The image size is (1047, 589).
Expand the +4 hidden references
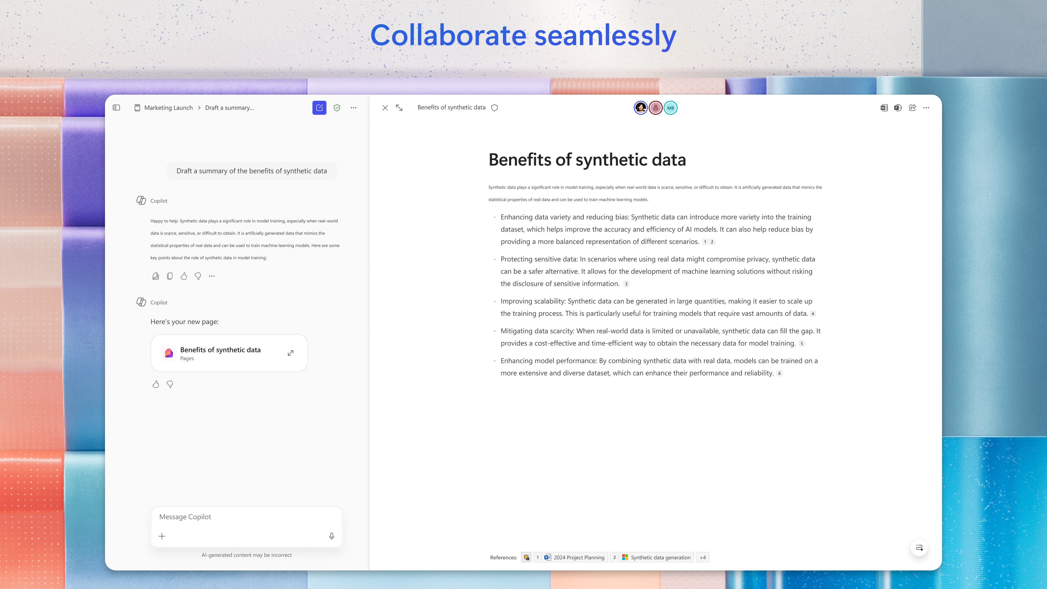pyautogui.click(x=702, y=557)
